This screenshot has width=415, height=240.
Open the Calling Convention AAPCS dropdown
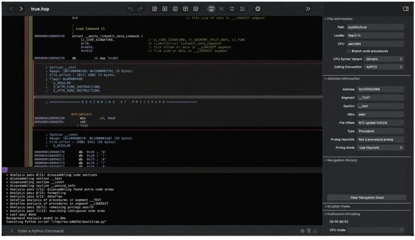click(384, 67)
